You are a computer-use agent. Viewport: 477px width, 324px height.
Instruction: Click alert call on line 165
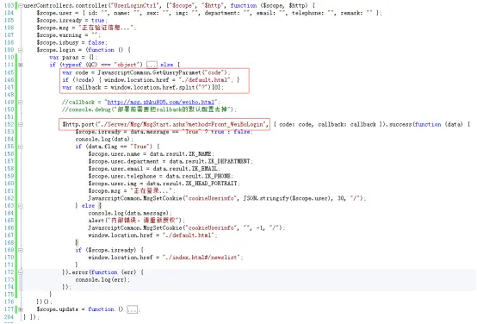136,221
